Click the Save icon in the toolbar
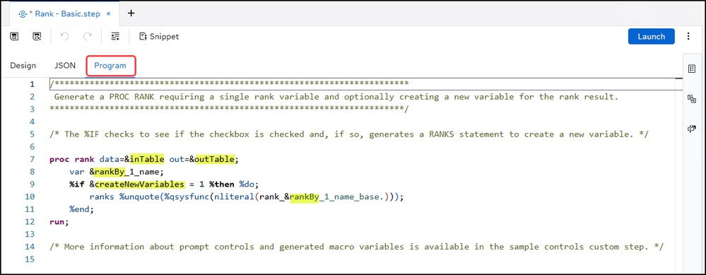This screenshot has height=275, width=706. pyautogui.click(x=14, y=37)
